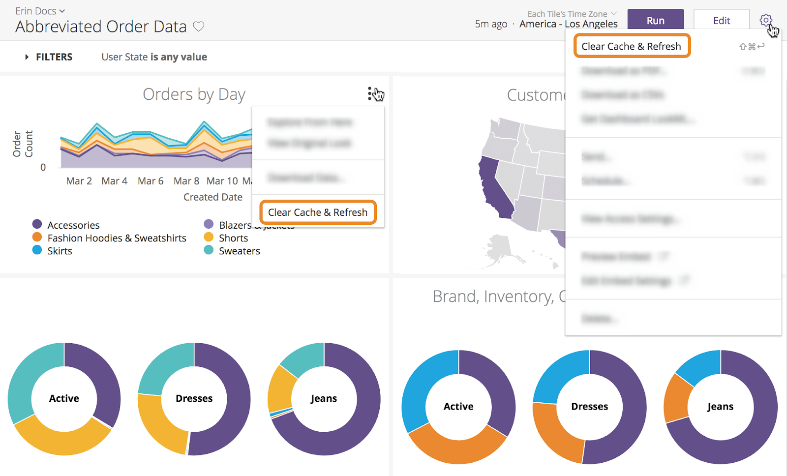Click the Edit button
This screenshot has width=787, height=476.
tap(721, 21)
